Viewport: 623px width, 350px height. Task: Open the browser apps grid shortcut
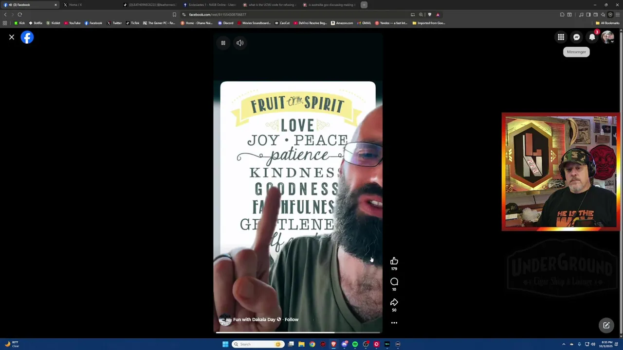point(5,23)
